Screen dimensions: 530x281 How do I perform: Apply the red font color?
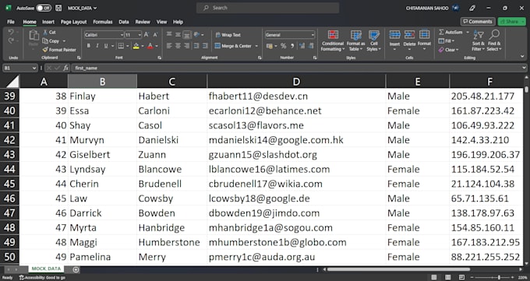pyautogui.click(x=150, y=46)
